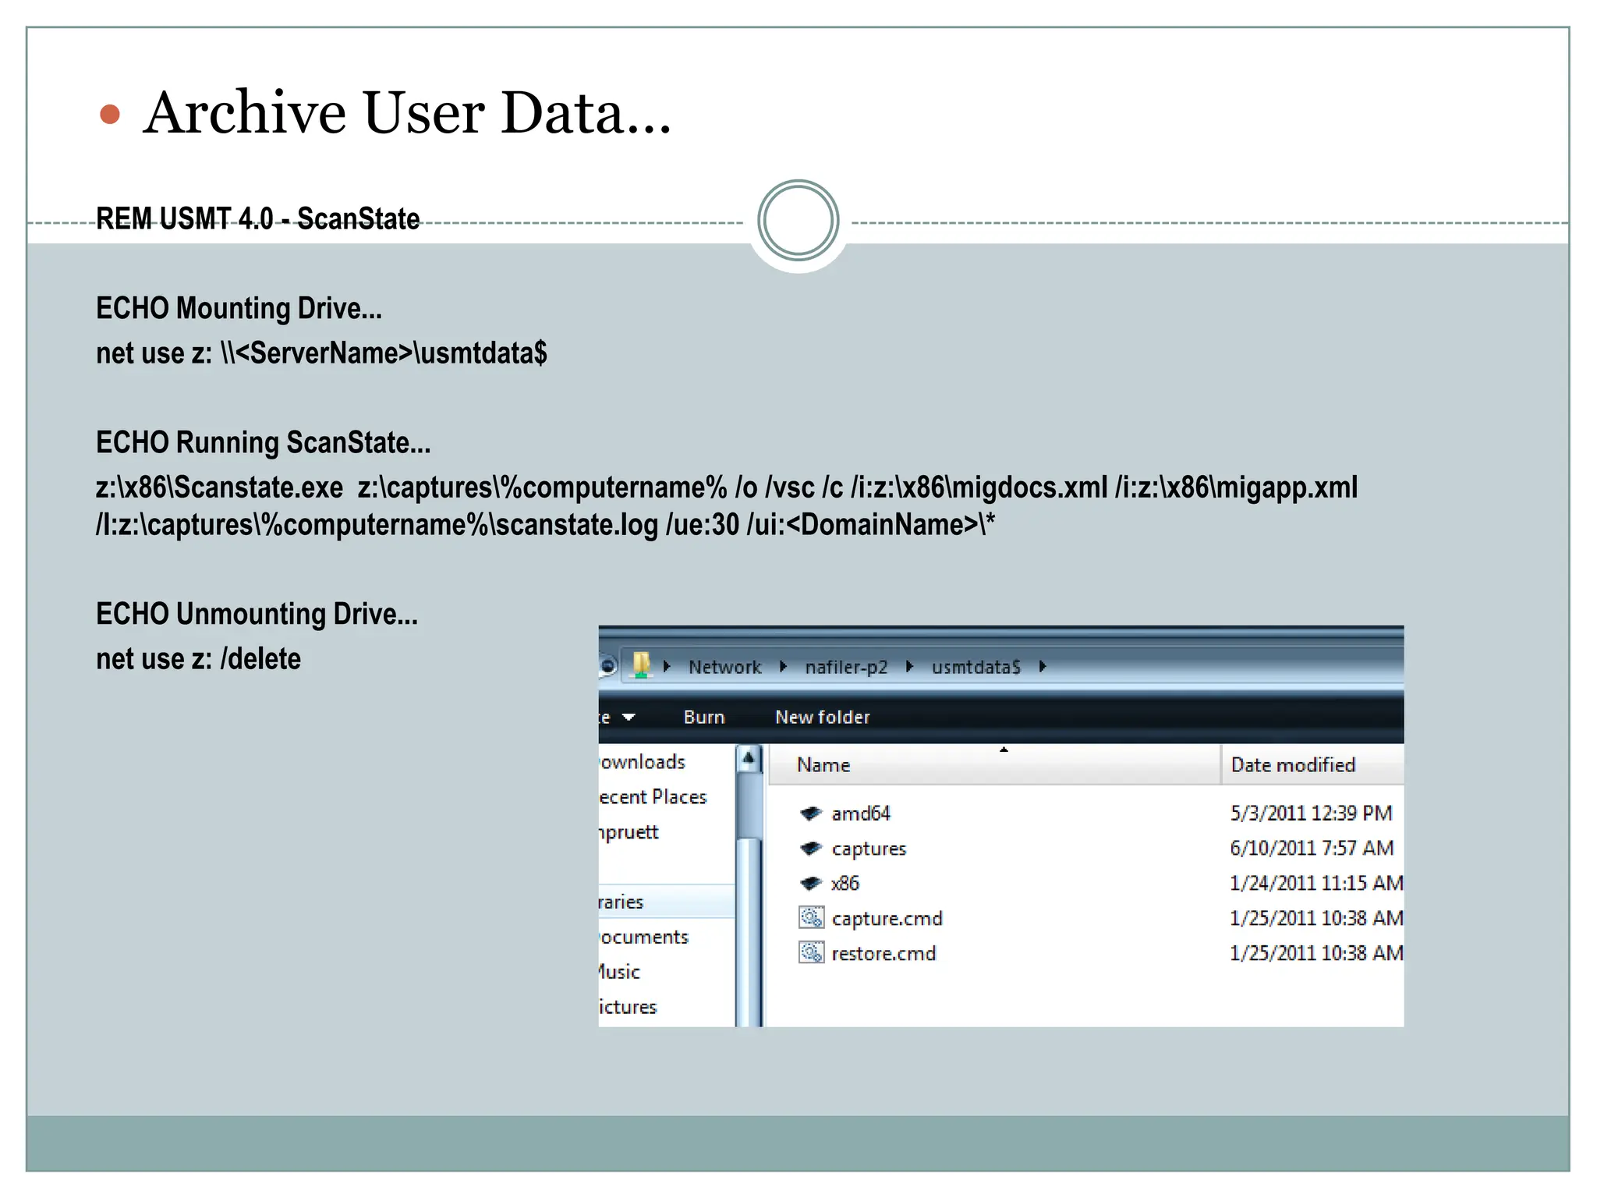This screenshot has width=1597, height=1198.
Task: Expand the arrow after usmtdata$ breadcrumb
Action: tap(1043, 666)
